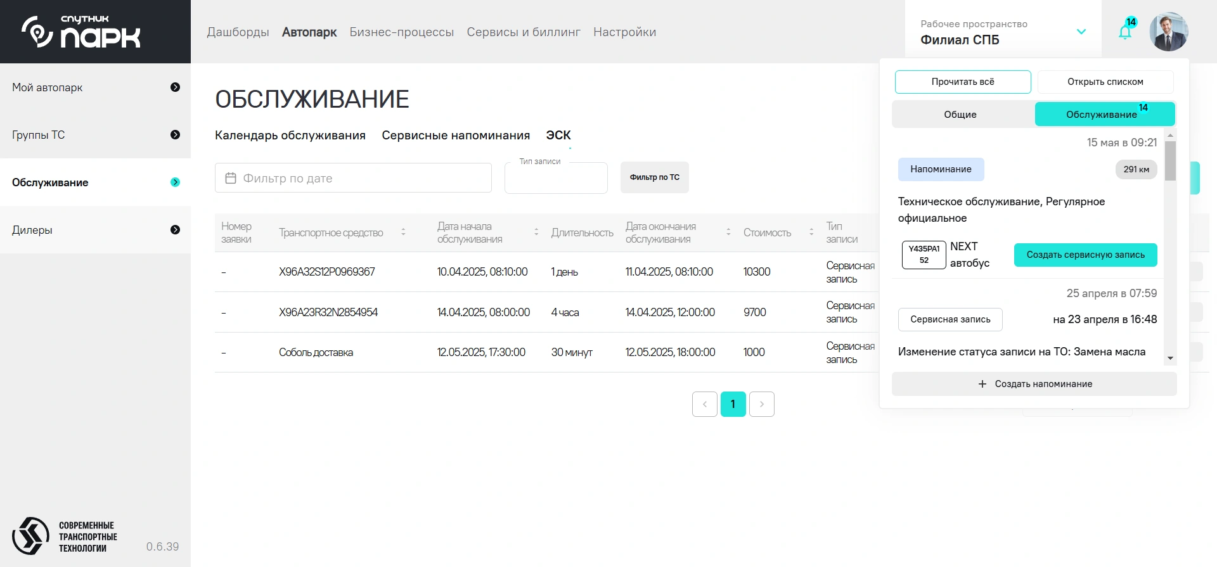Screen dimensions: 1217x567
Task: Click the notification panel scrollbar down arrow
Action: coord(1170,359)
